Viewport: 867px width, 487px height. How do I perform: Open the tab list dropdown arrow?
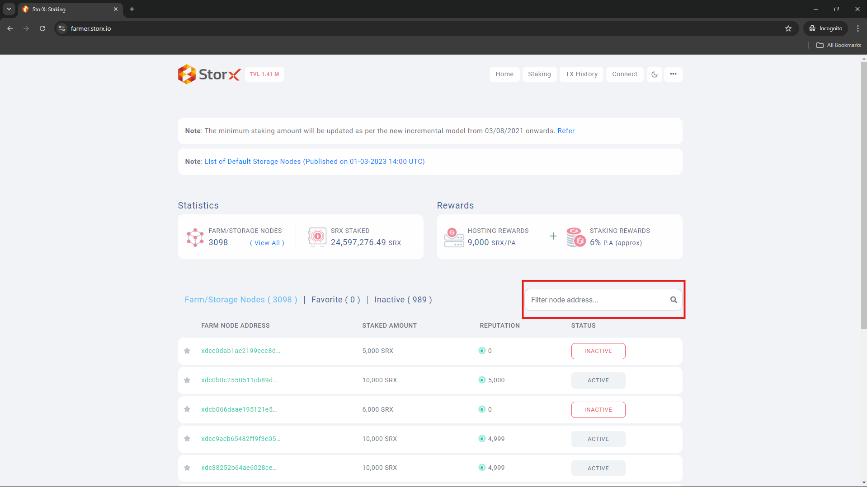(x=9, y=9)
